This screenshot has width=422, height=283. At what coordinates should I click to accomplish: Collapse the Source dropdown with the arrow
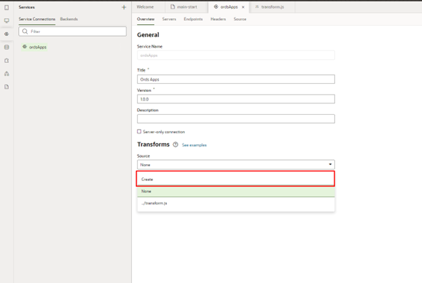tap(330, 164)
